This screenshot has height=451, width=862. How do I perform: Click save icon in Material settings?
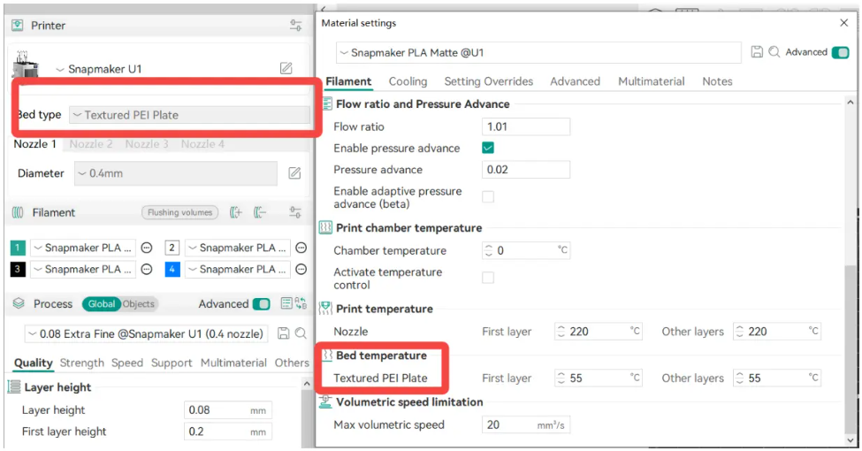click(x=757, y=52)
